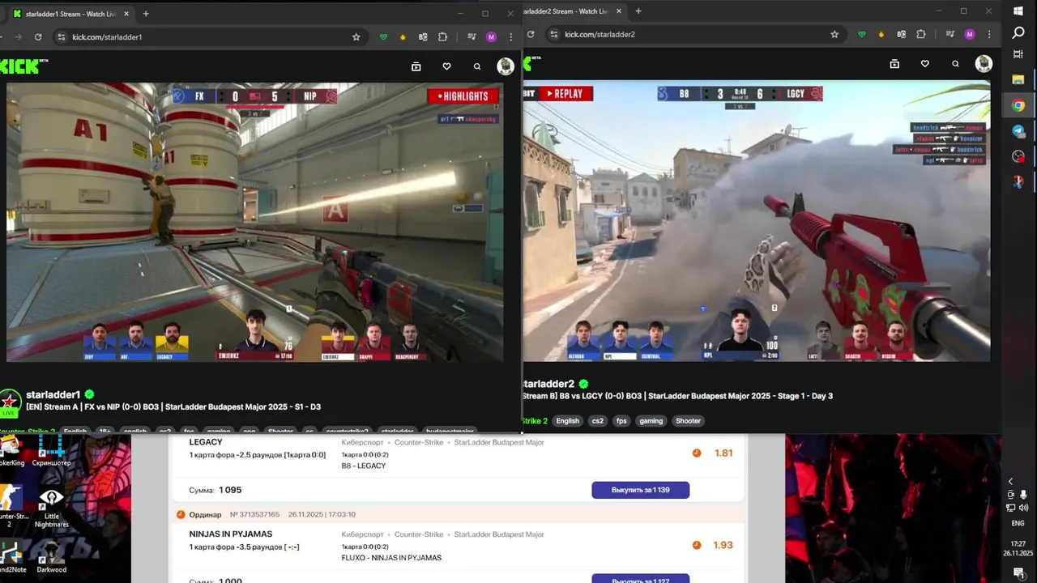This screenshot has width=1037, height=583.
Task: Select the cs2 tag under starladder2
Action: pos(598,421)
